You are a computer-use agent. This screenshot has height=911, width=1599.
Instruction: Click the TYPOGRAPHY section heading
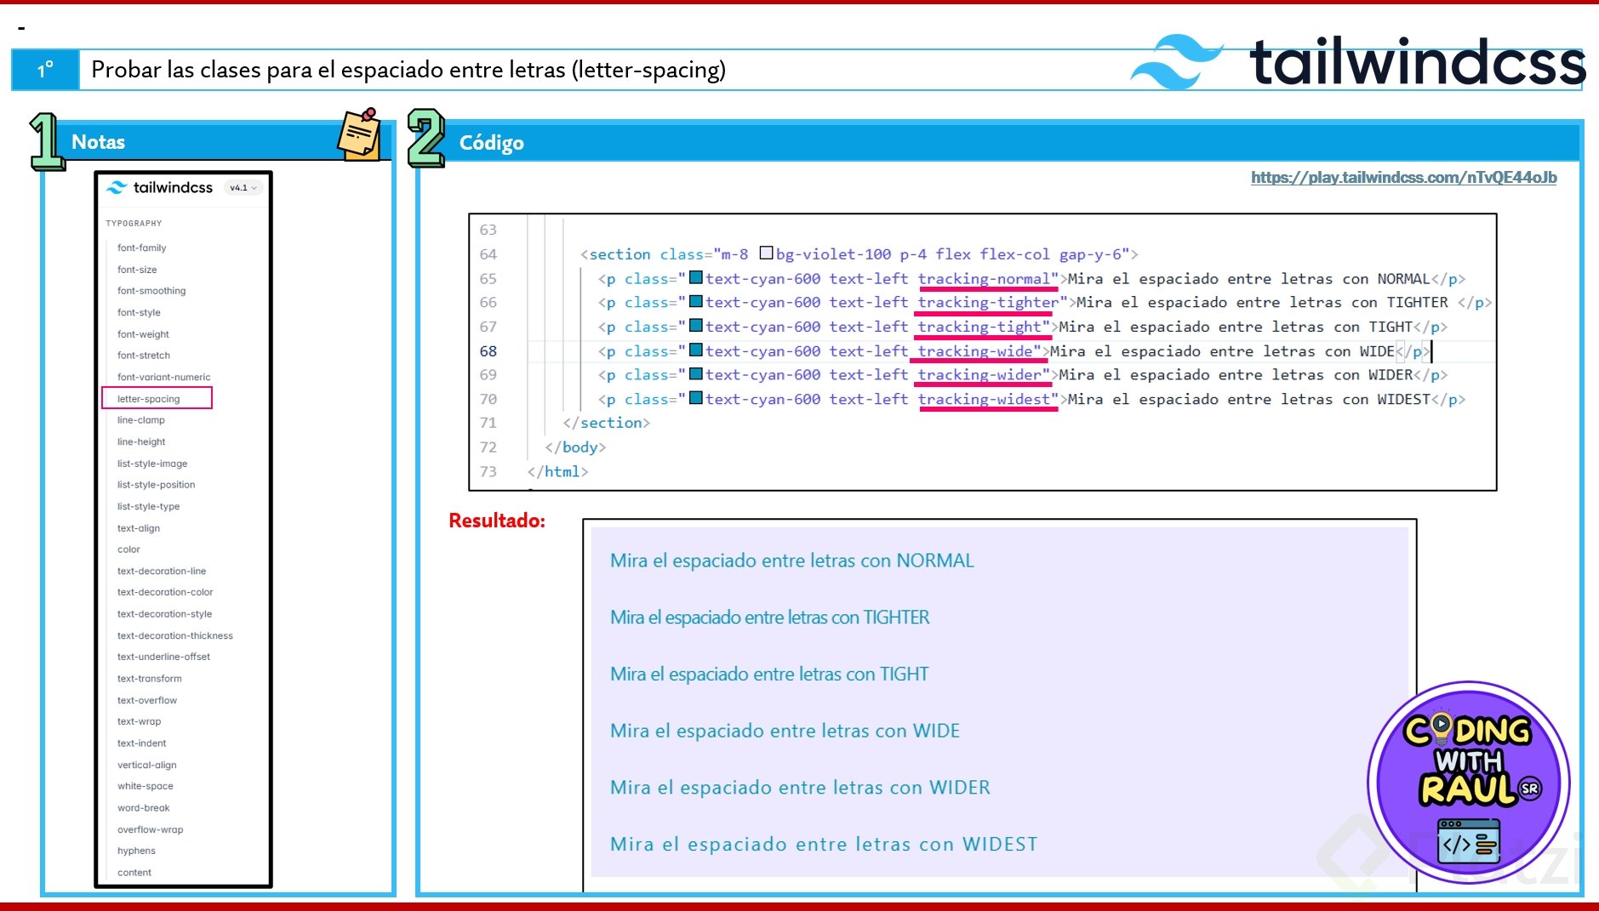click(134, 224)
